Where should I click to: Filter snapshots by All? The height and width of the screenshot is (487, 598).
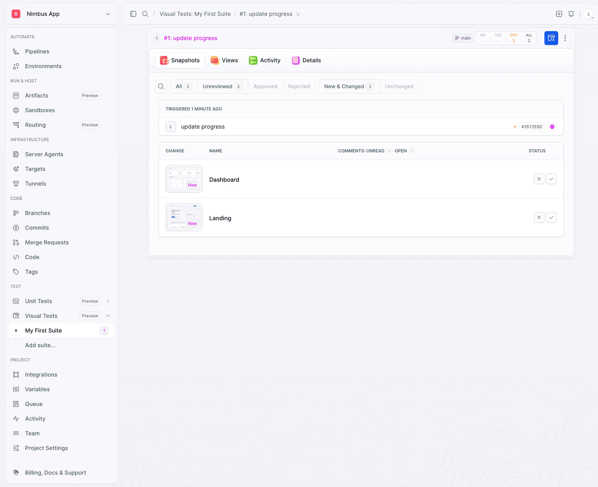(184, 87)
